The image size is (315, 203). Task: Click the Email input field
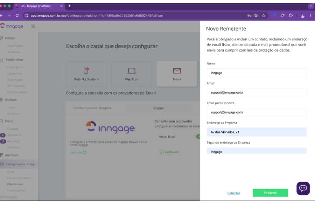point(257,93)
